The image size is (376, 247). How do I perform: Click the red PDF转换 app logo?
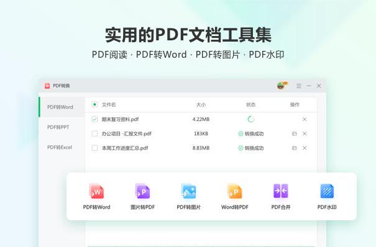point(47,86)
